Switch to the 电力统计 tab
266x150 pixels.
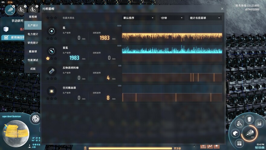click(33, 34)
